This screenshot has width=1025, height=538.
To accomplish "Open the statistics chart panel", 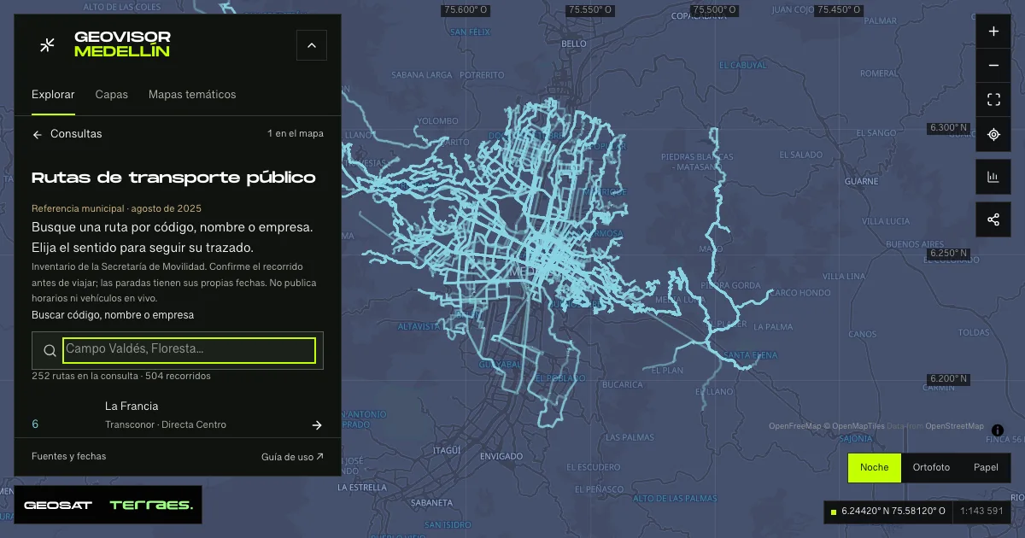I will click(x=993, y=177).
